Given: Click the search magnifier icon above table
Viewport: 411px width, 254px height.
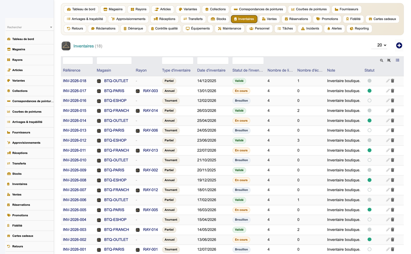Looking at the screenshot, I should 382,61.
